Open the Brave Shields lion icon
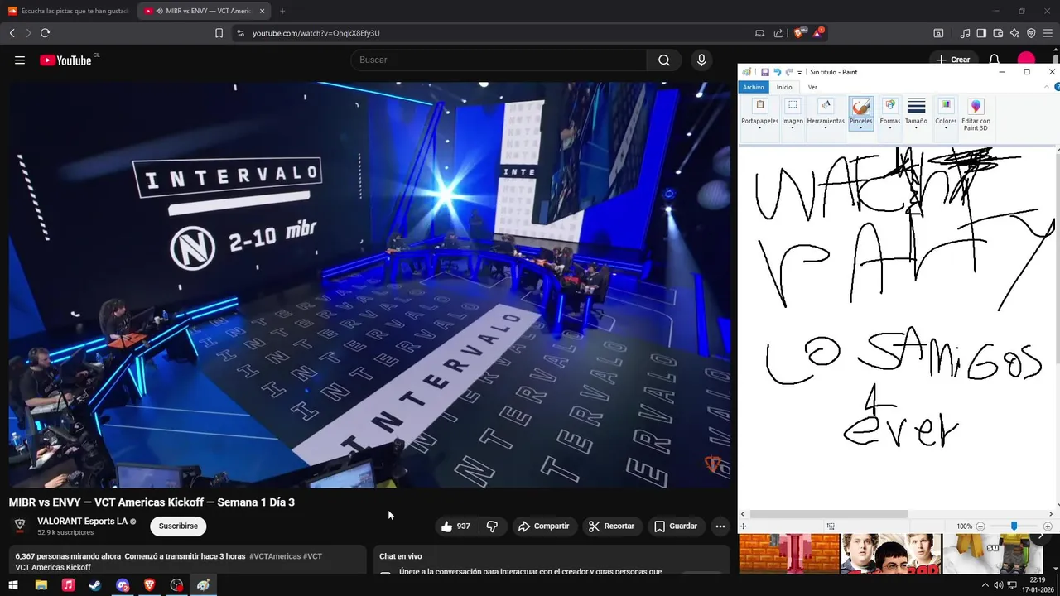Image resolution: width=1060 pixels, height=596 pixels. (x=798, y=33)
